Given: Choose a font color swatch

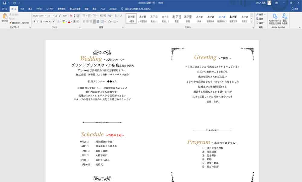Looking at the screenshot, I should 69,21.
